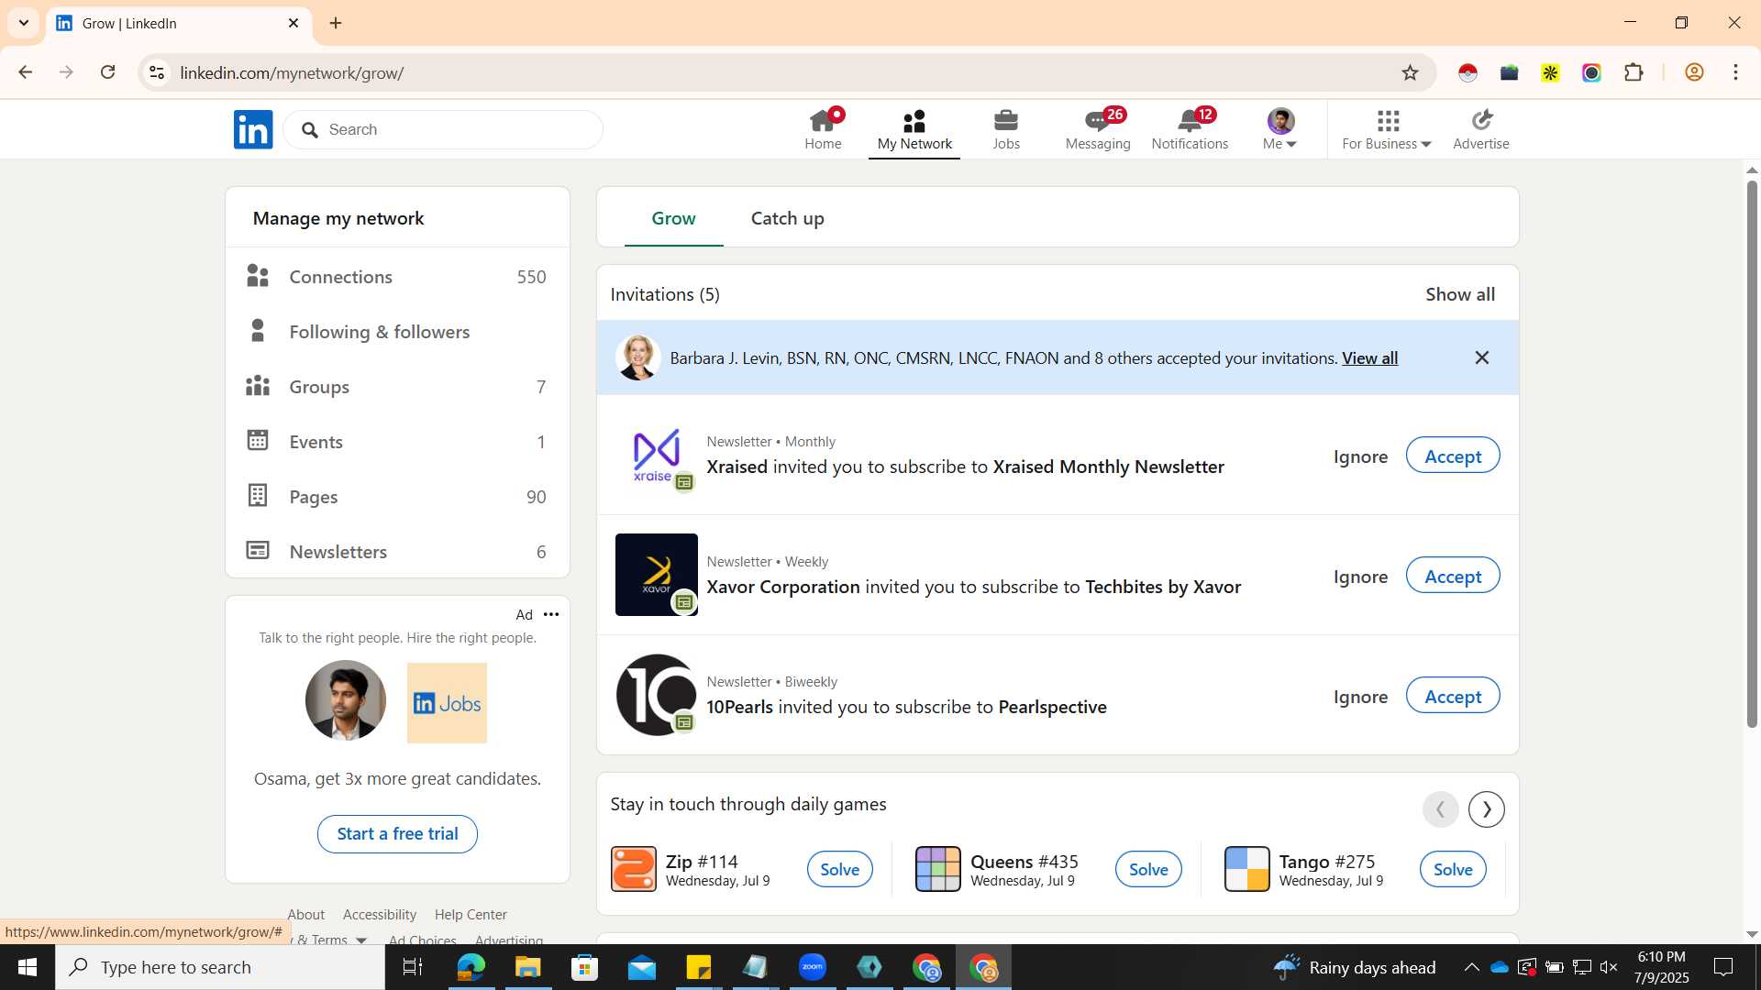1761x990 pixels.
Task: Open Pages in network panel
Action: tap(397, 497)
